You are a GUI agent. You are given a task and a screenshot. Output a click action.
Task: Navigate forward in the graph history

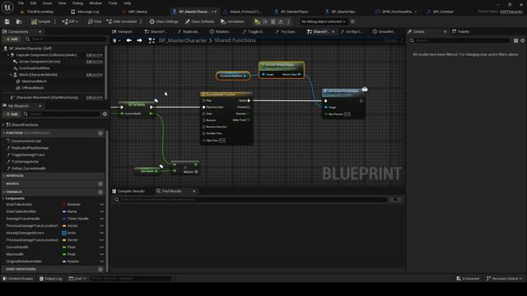139,40
